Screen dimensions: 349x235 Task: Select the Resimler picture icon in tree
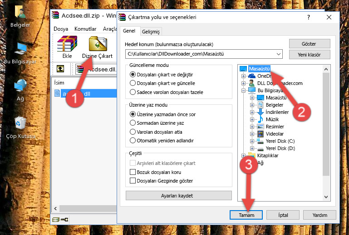click(260, 127)
